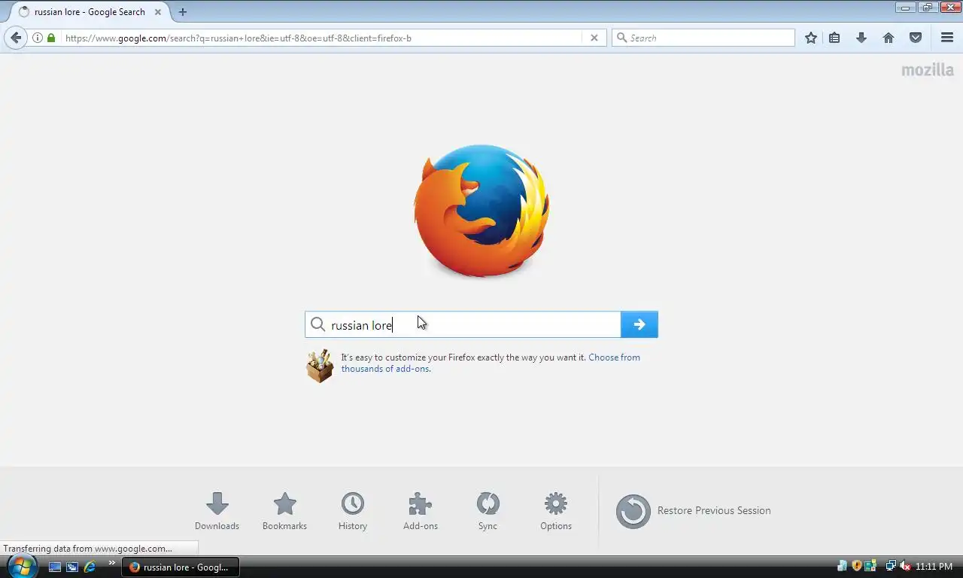
Task: Expand quick launch overflow chevron
Action: (112, 563)
